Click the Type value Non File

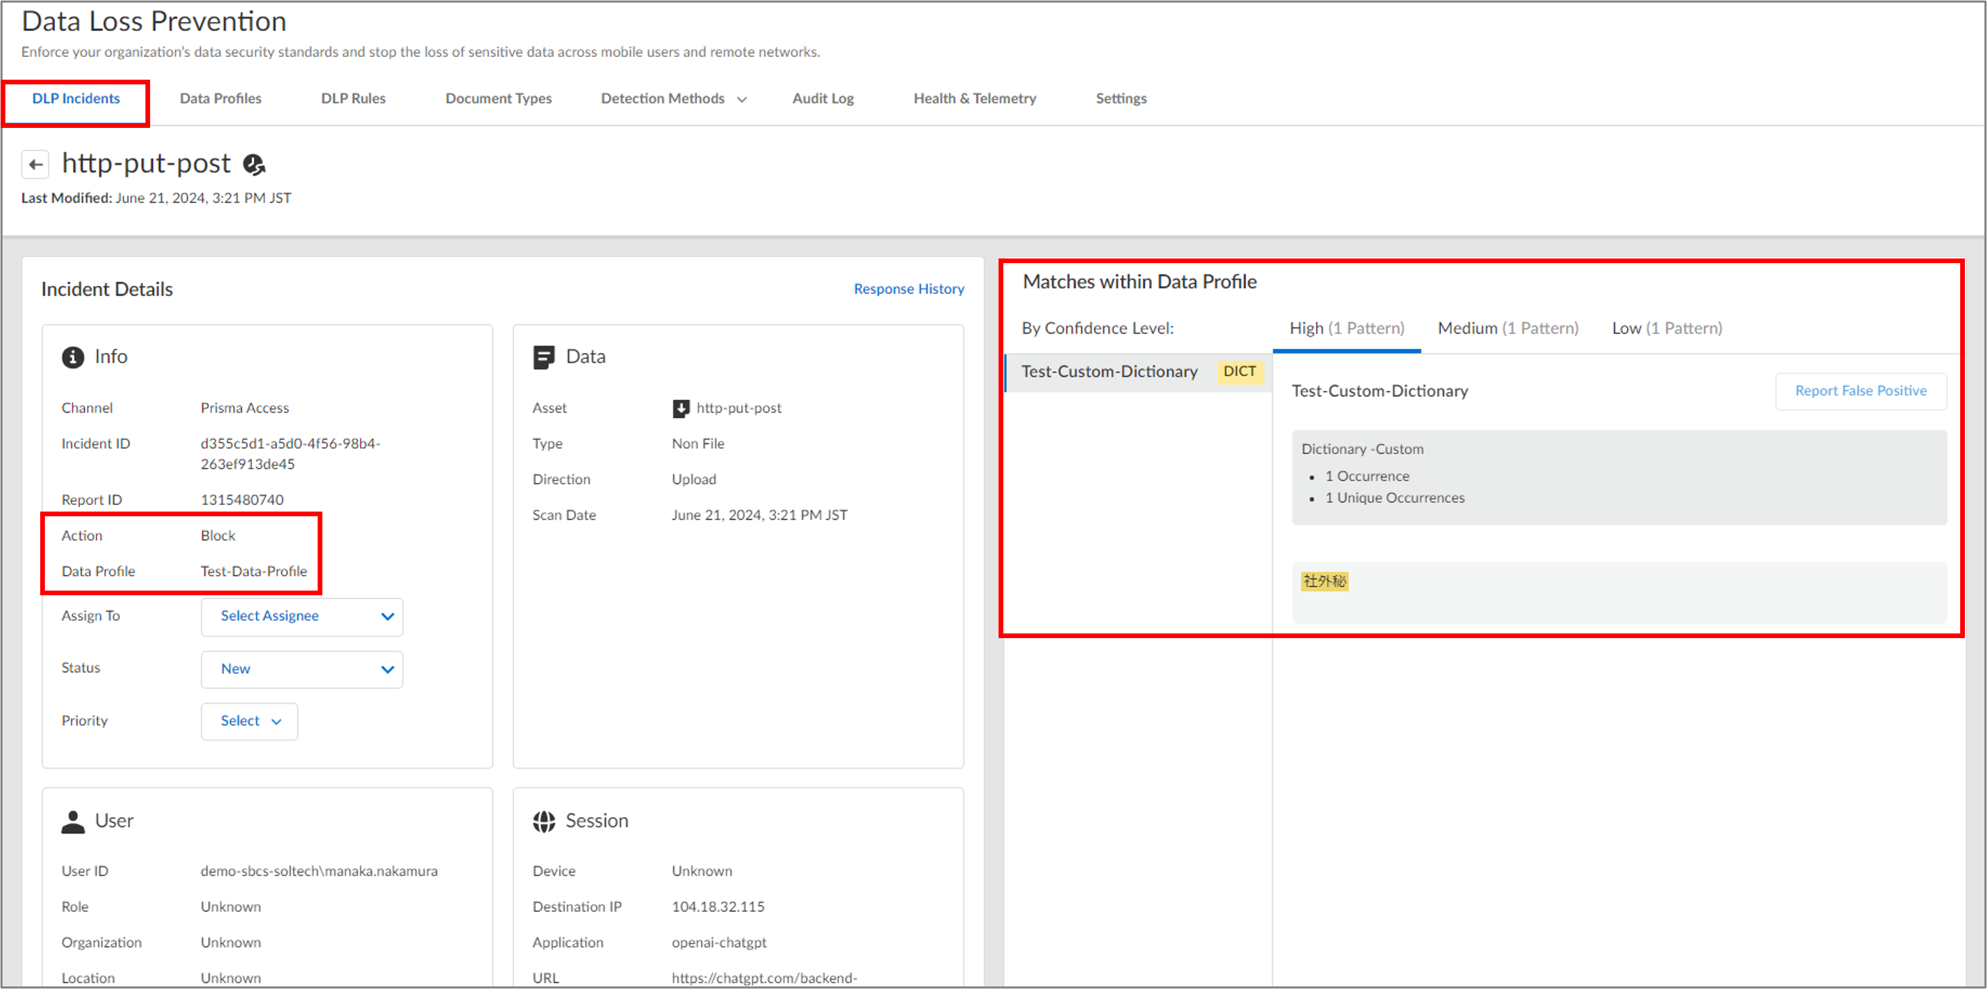(698, 444)
